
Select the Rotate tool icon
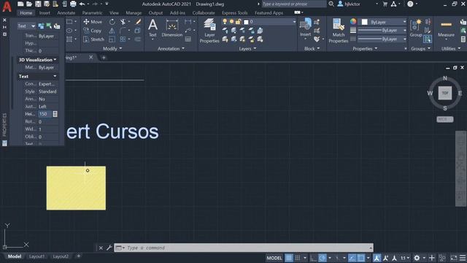pyautogui.click(x=112, y=22)
